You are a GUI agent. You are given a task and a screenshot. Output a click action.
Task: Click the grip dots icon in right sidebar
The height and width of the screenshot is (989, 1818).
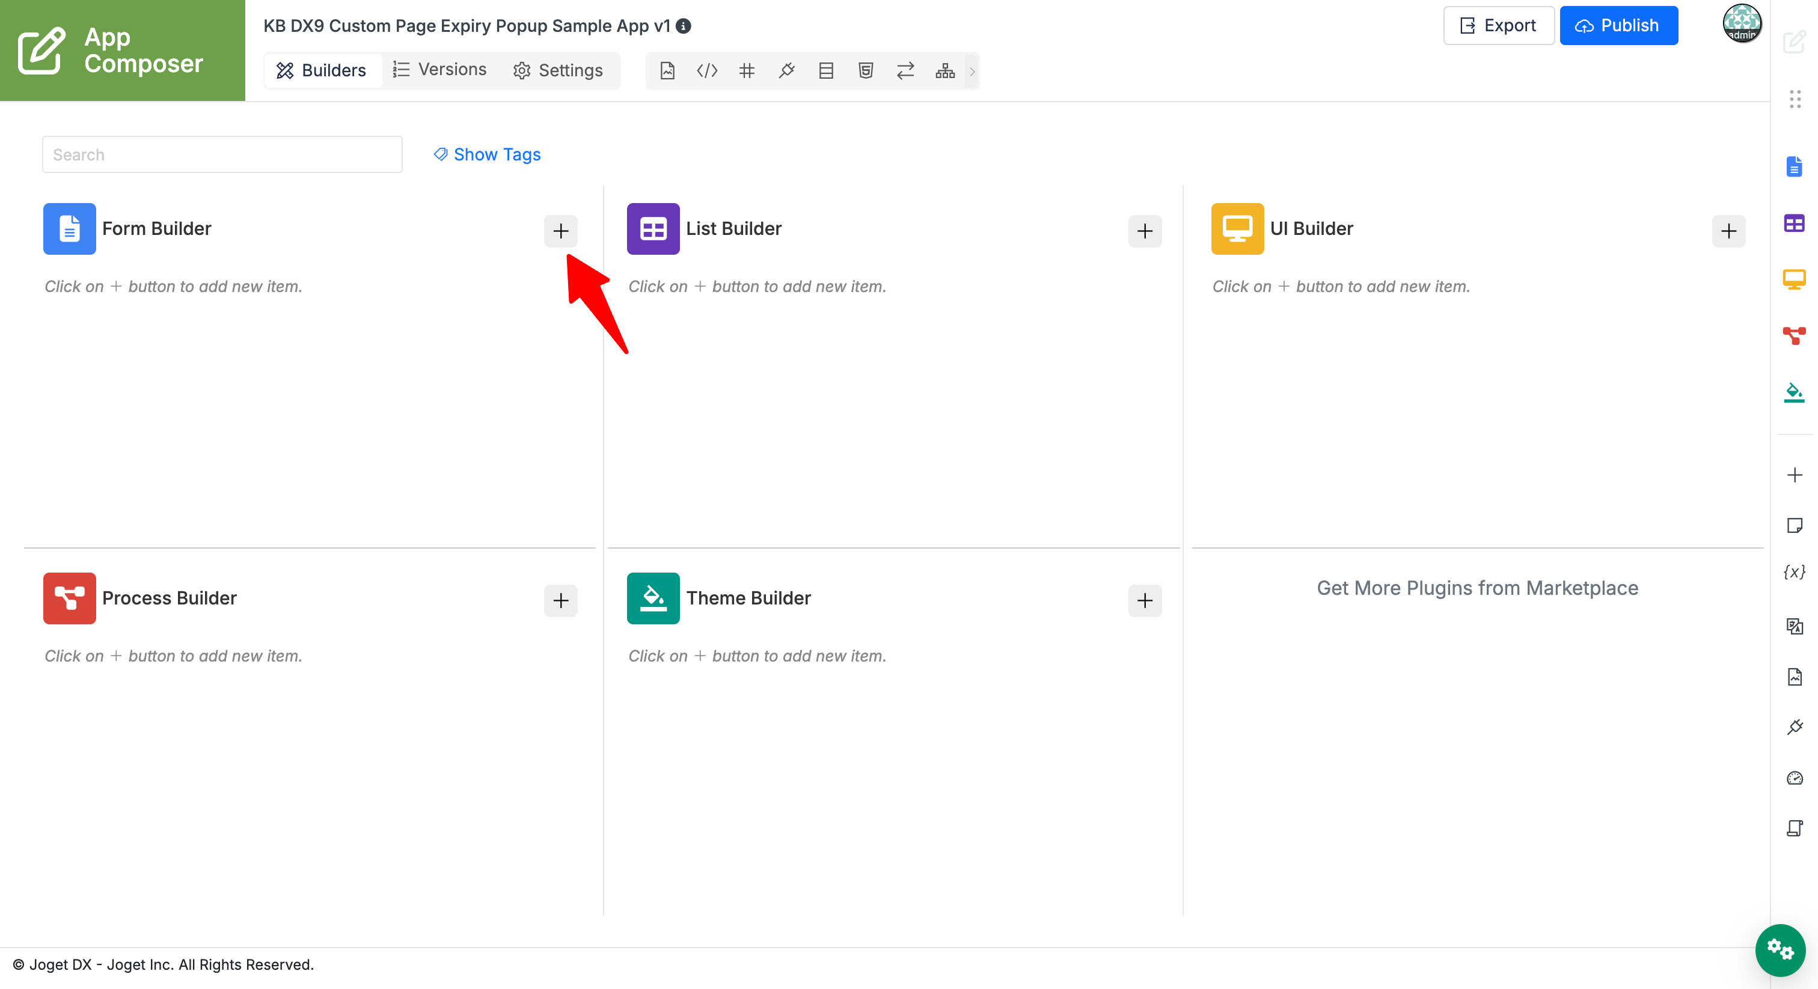click(1795, 99)
